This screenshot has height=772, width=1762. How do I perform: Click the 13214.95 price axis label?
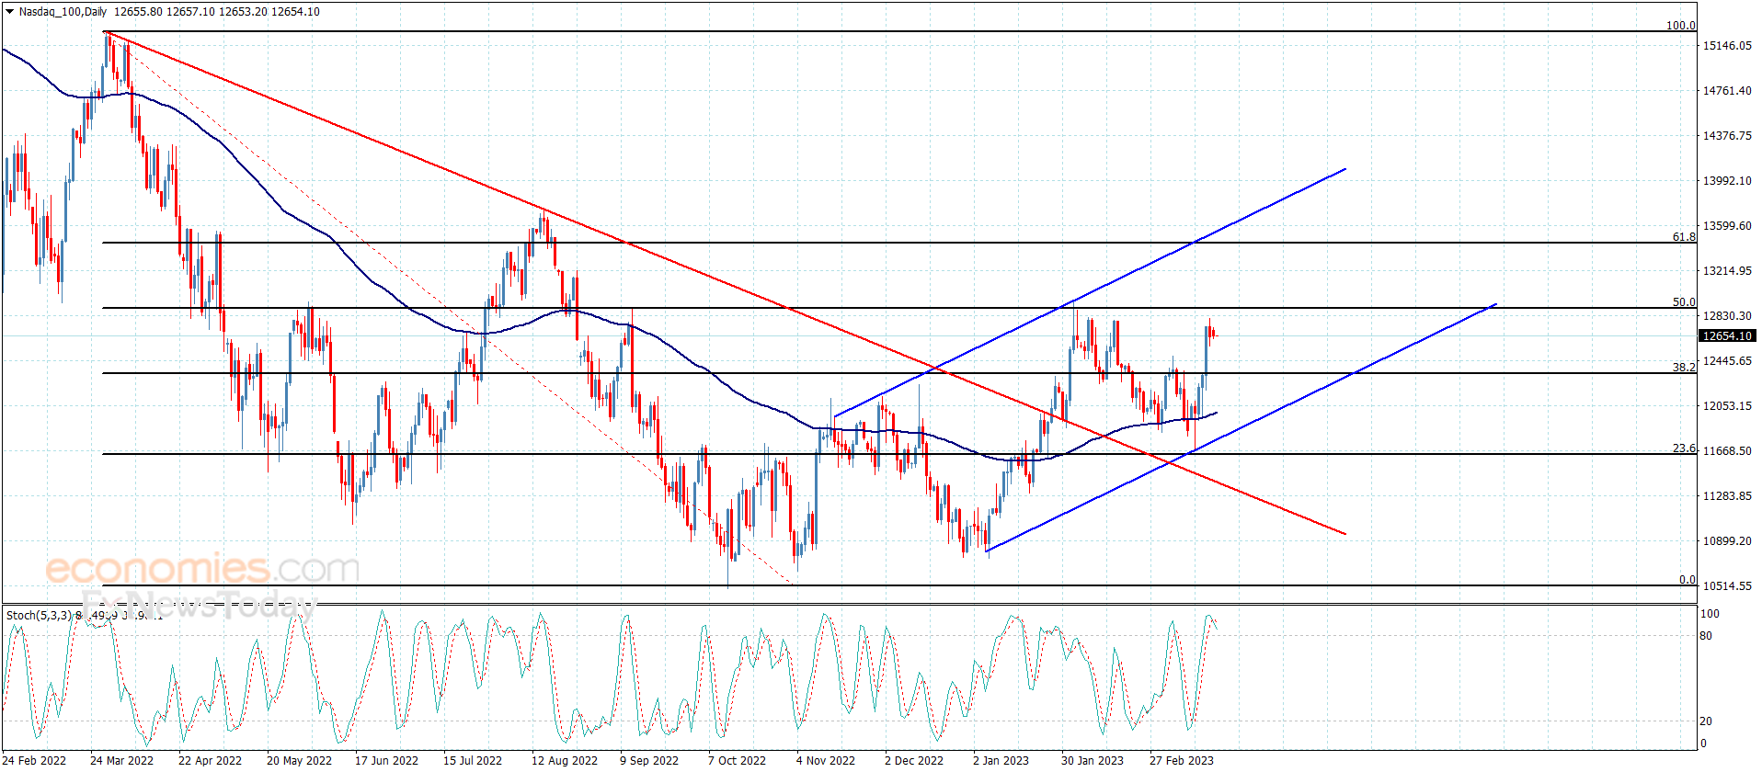click(1727, 271)
